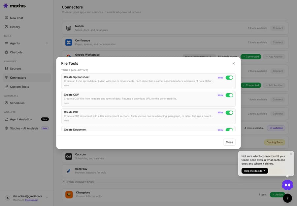Click the Razorpay connector icon
This screenshot has width=297, height=206.
click(x=69, y=171)
